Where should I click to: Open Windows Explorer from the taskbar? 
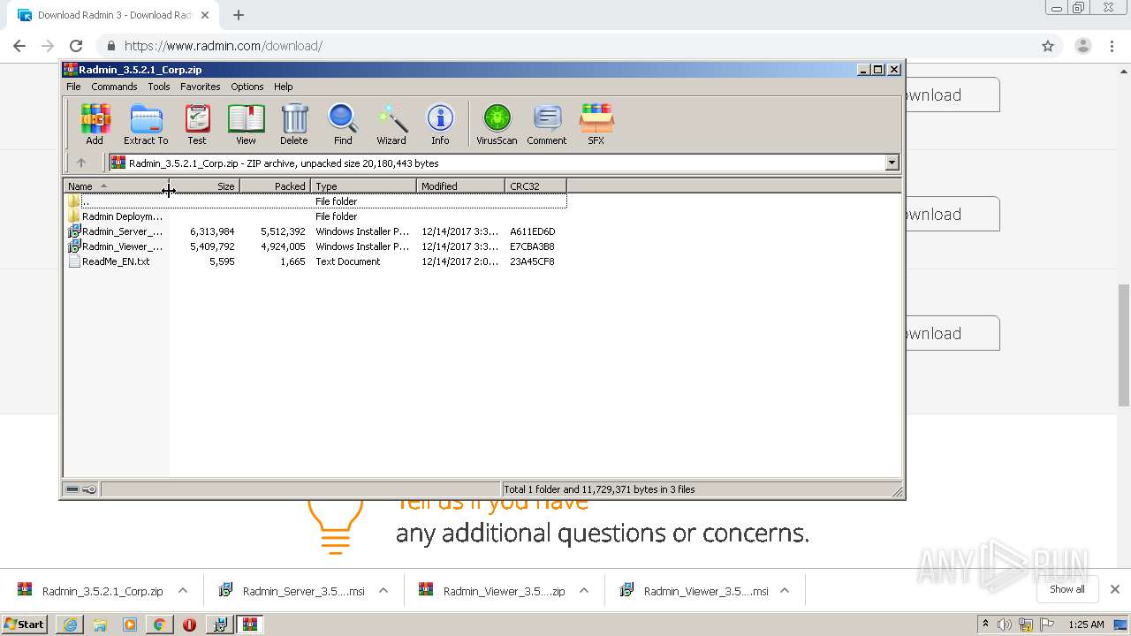[100, 625]
